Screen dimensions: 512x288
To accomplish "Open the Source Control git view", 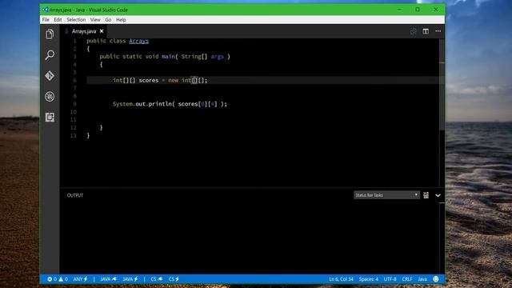I will click(50, 76).
